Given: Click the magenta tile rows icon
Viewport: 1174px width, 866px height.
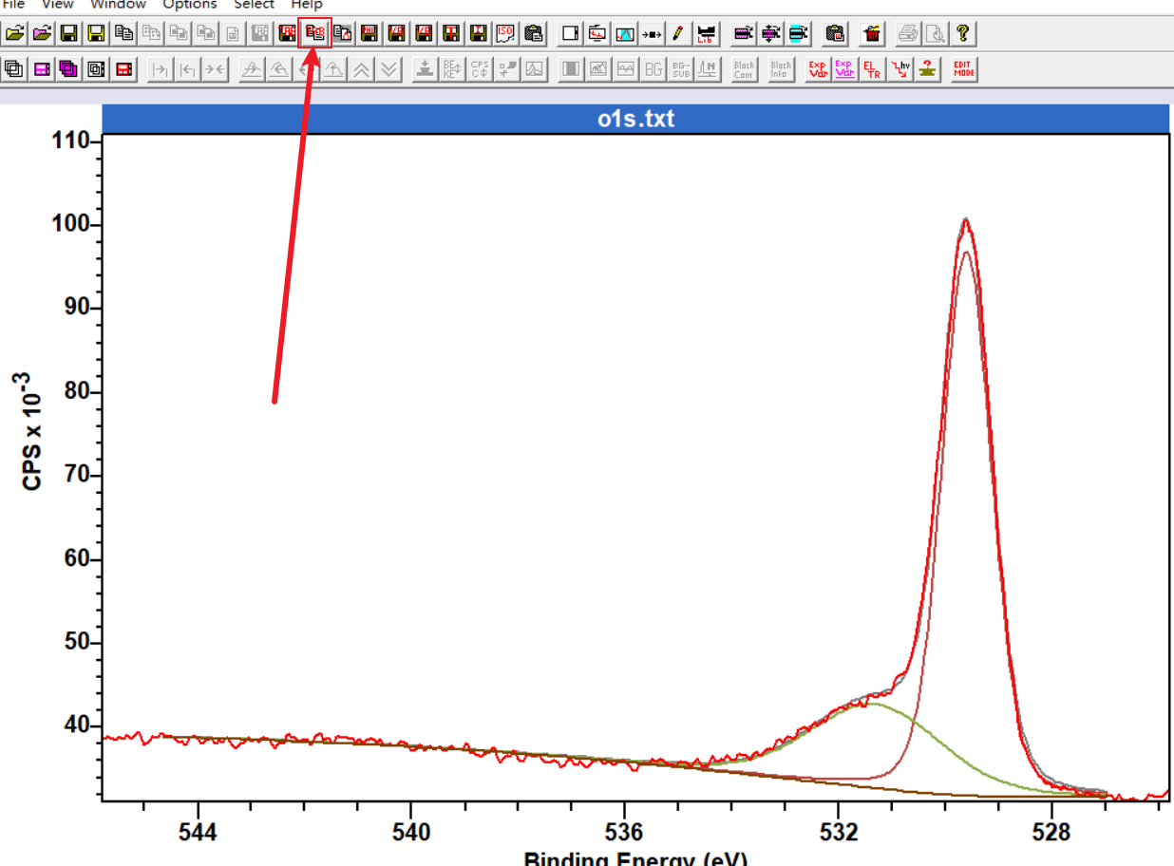Looking at the screenshot, I should [42, 69].
